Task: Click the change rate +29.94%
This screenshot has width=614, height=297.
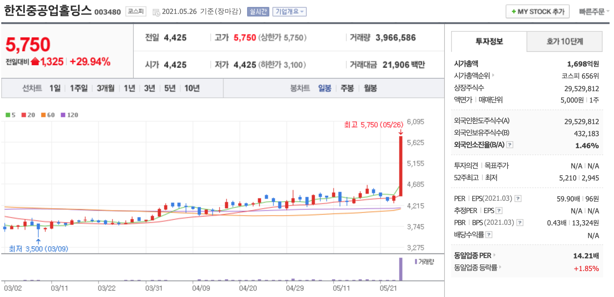Action: (90, 61)
